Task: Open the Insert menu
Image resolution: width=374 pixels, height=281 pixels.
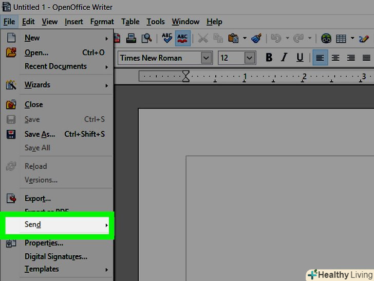Action: pyautogui.click(x=73, y=22)
